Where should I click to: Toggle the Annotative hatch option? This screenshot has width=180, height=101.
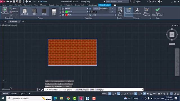coord(137,11)
